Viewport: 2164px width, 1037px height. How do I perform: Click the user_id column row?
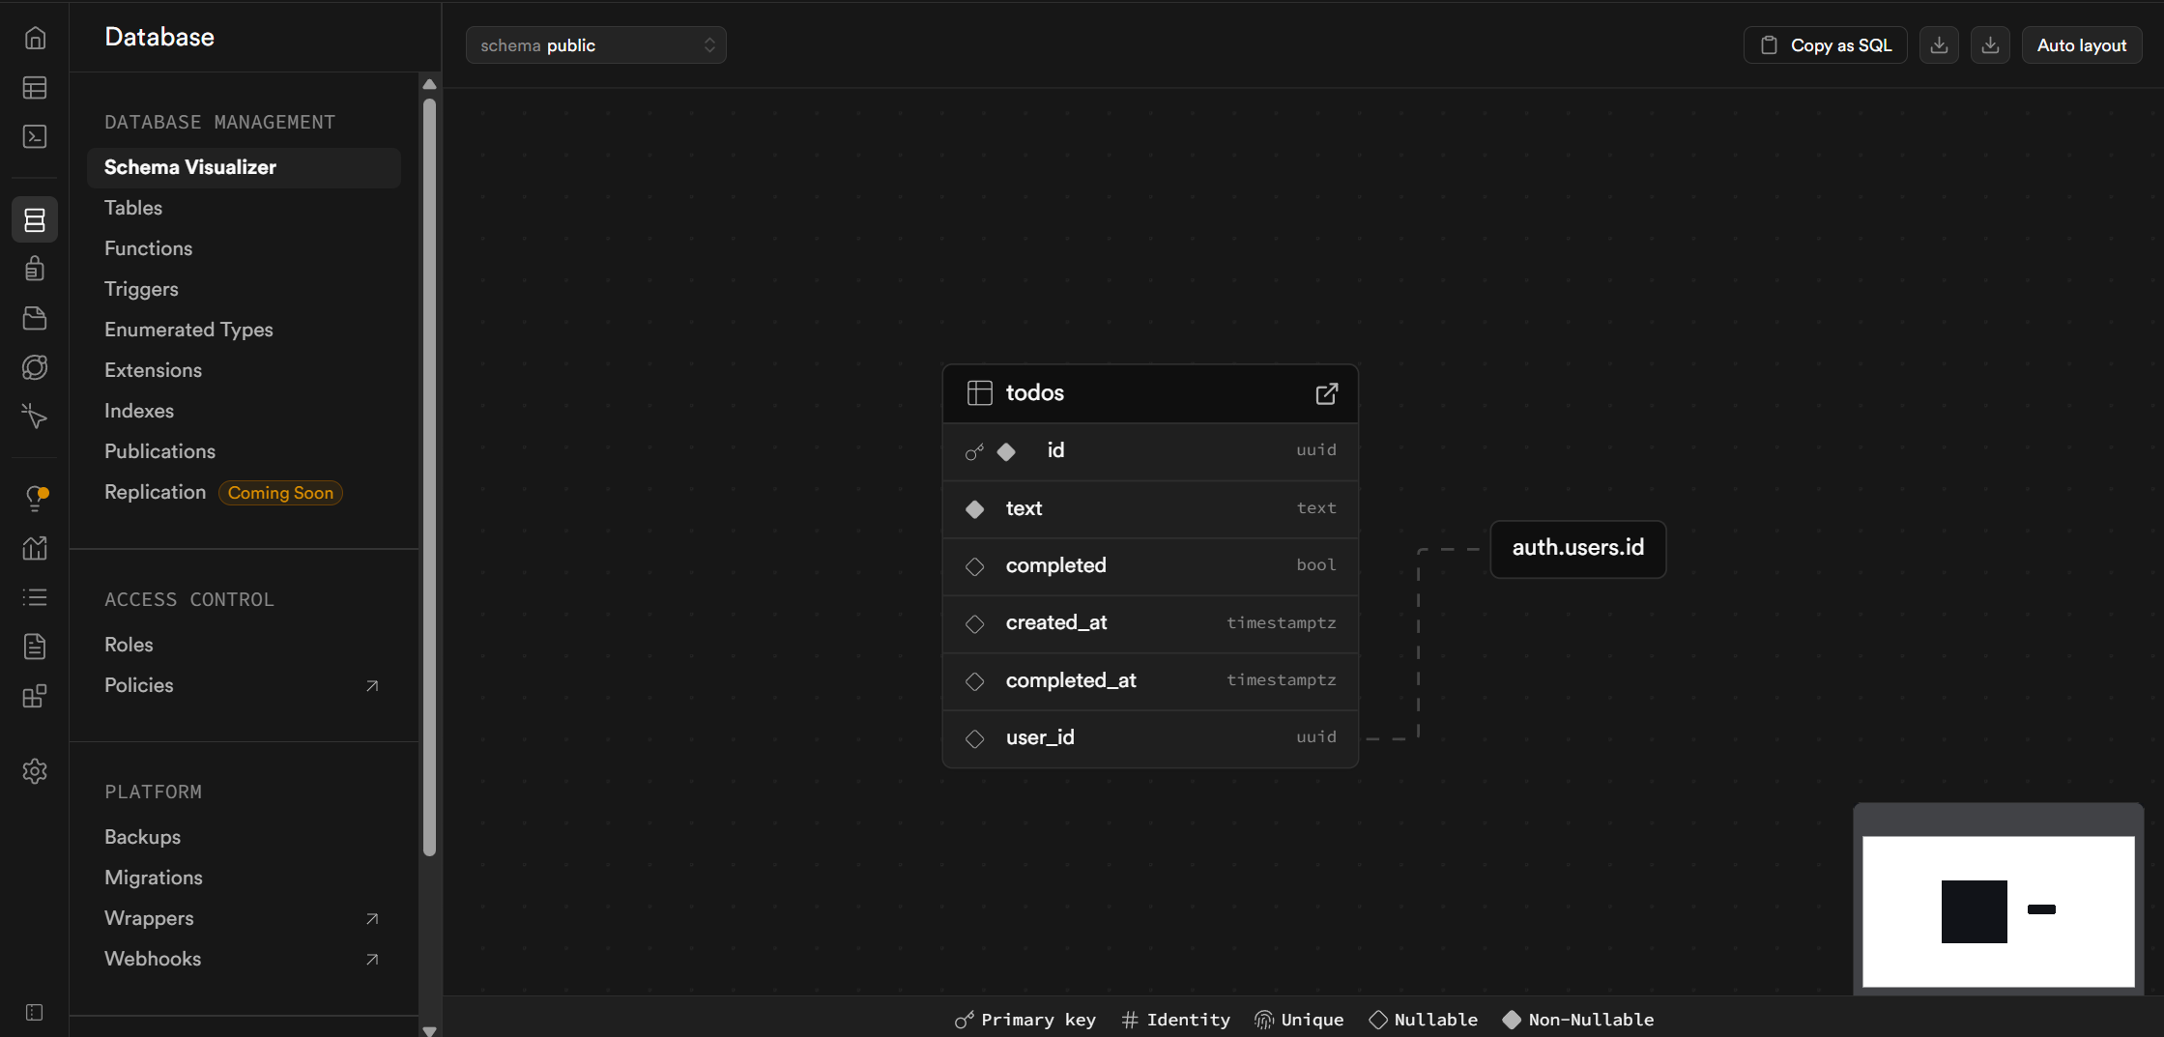point(1150,738)
